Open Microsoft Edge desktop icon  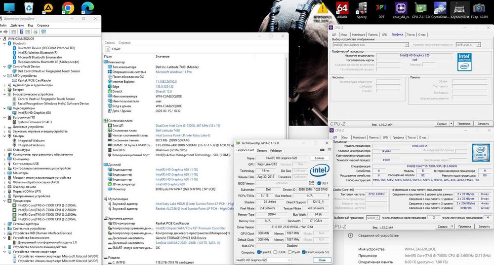[x=87, y=8]
